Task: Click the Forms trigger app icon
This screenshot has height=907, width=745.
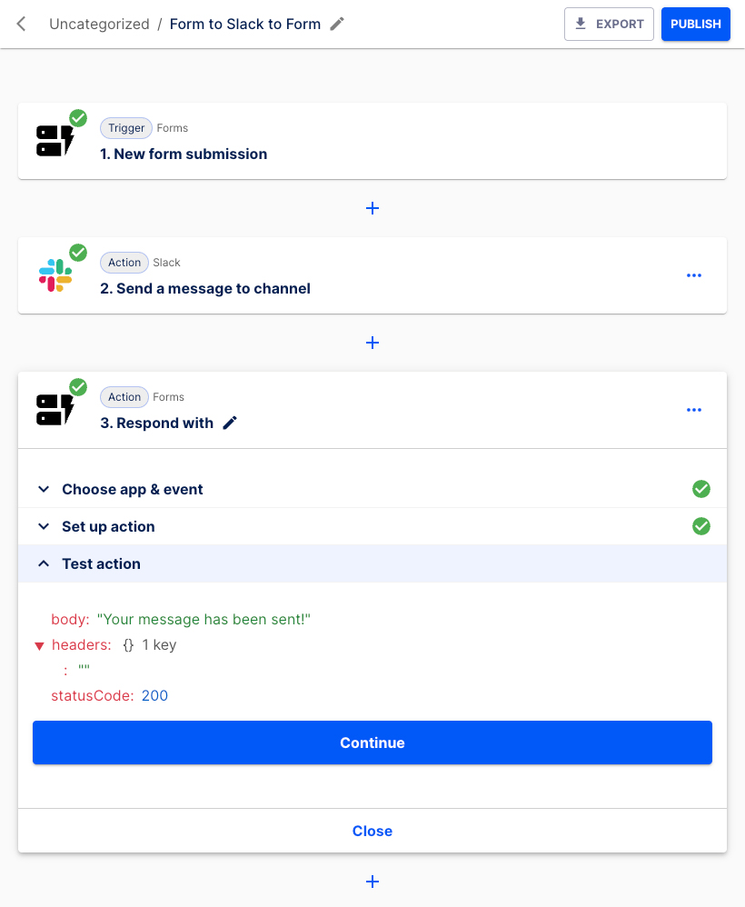Action: [55, 141]
